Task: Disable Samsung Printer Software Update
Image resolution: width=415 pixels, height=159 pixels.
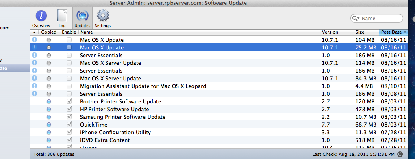Action: (x=70, y=116)
